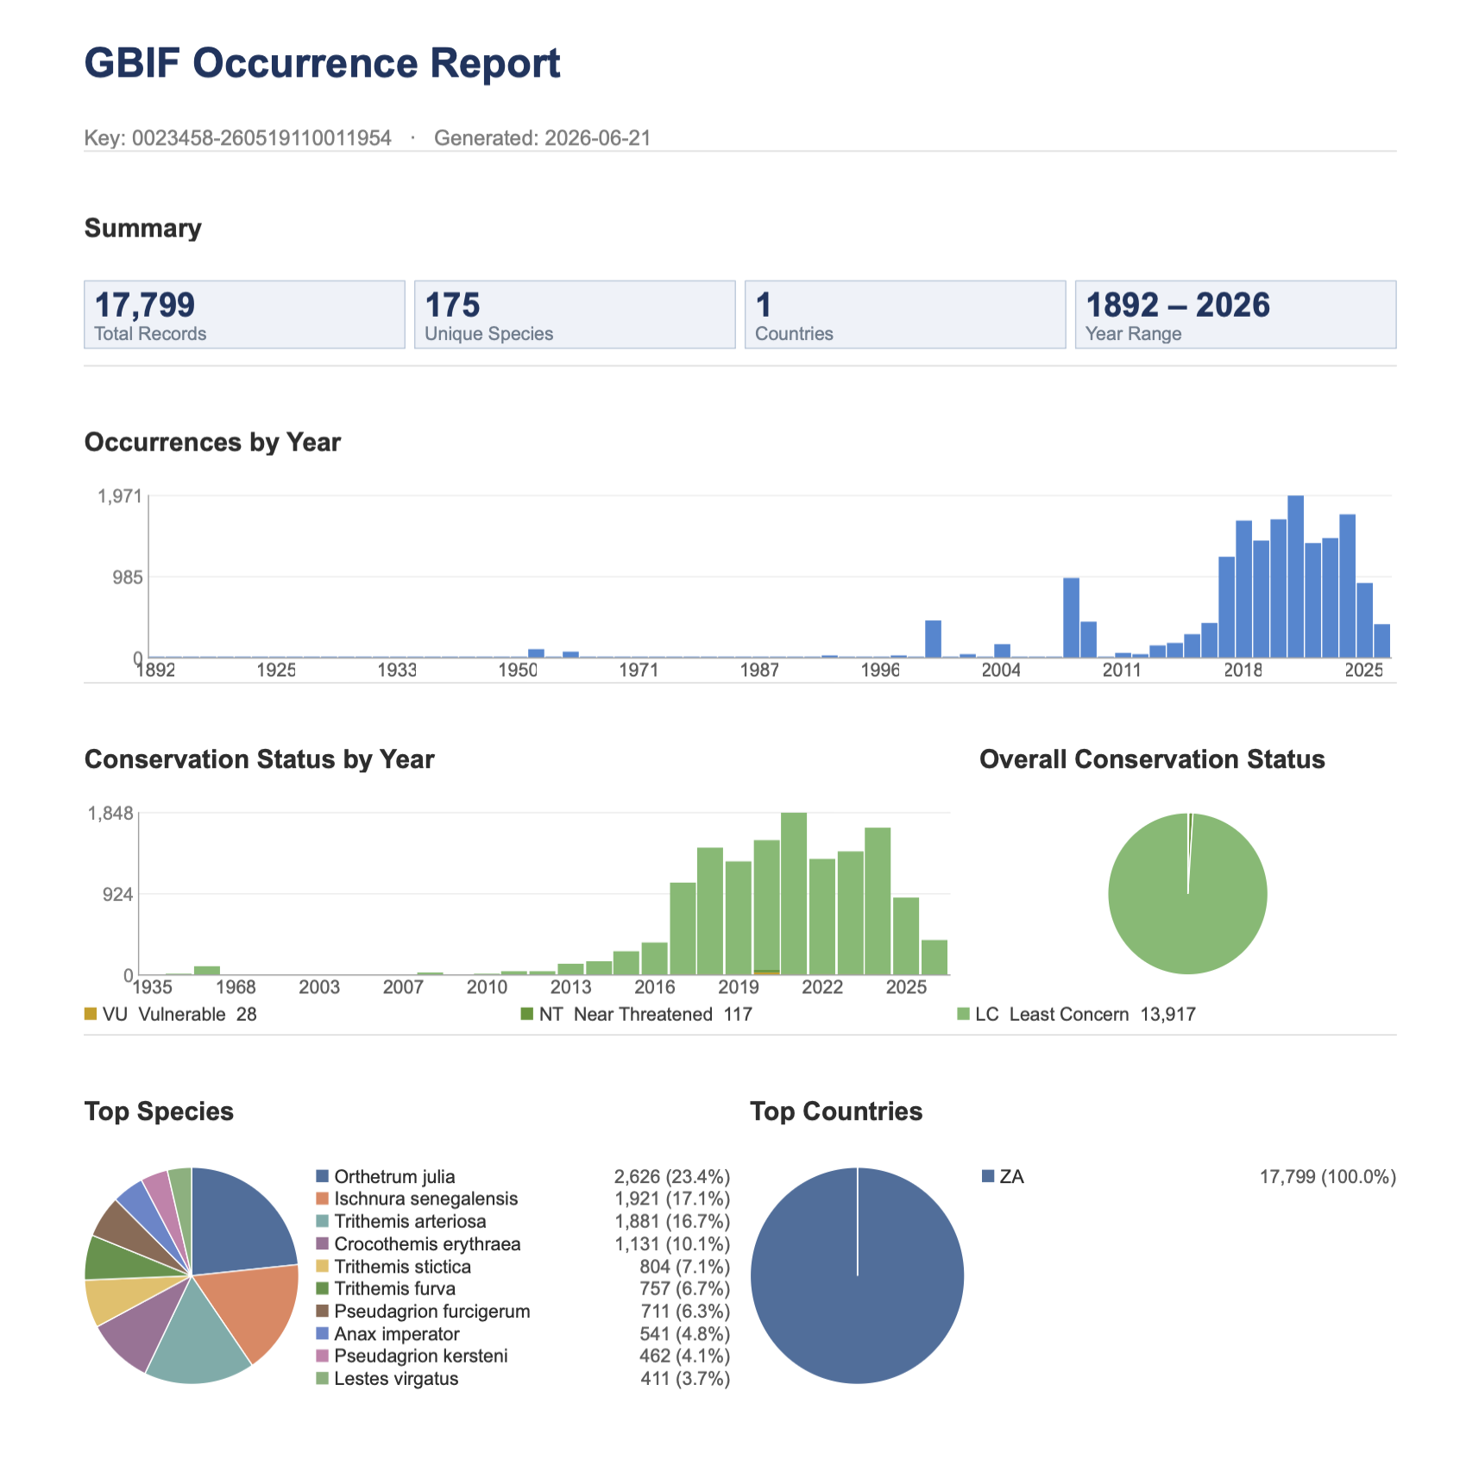
Task: Click the 711 (6.3%) value
Action: click(685, 1312)
